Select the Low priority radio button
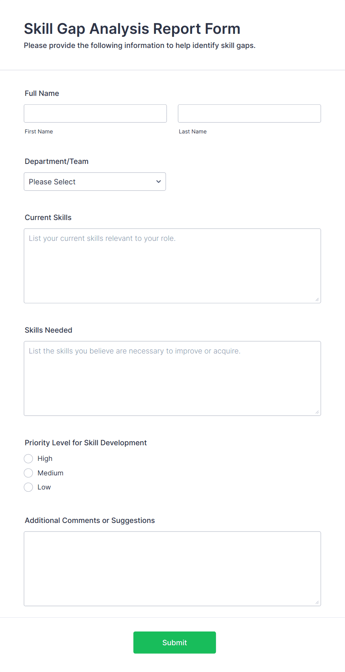 [x=28, y=487]
